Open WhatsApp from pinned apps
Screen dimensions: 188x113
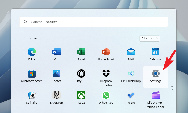pos(106,95)
